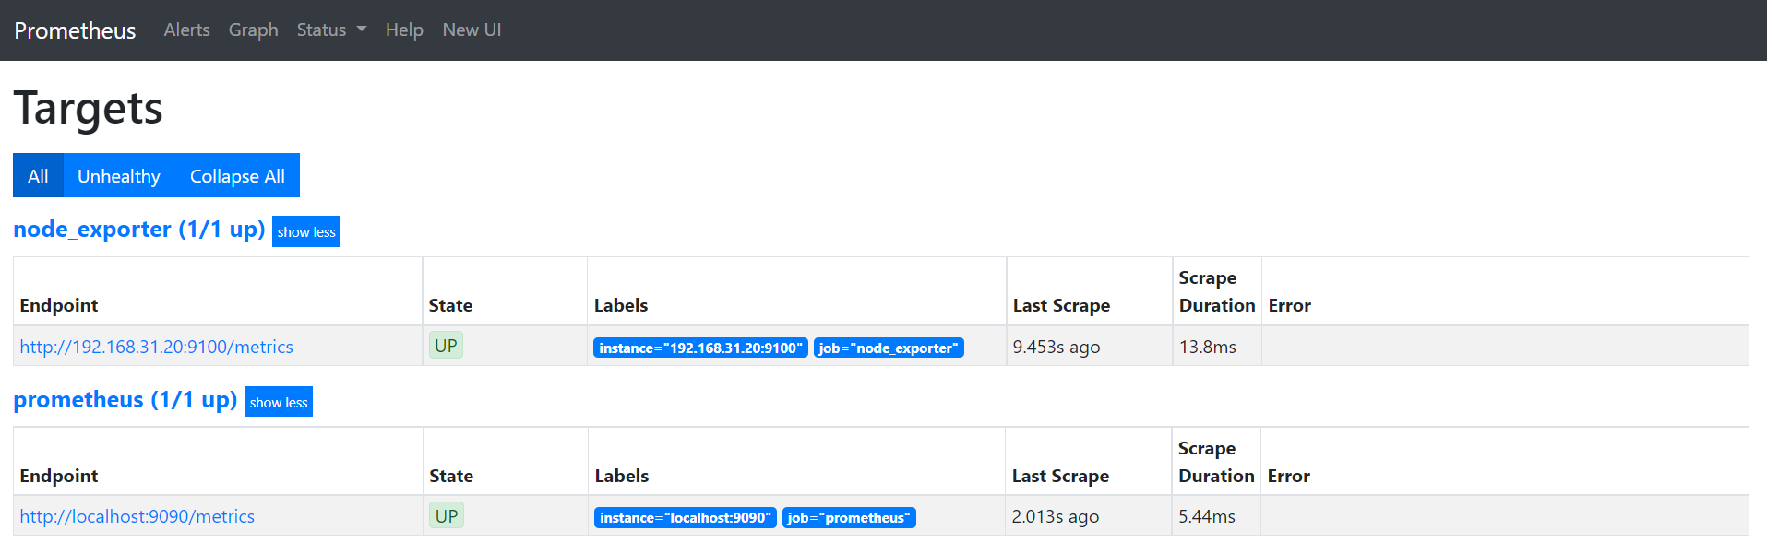Click the Targets page heading
Screen dimensions: 1767x543
point(88,109)
